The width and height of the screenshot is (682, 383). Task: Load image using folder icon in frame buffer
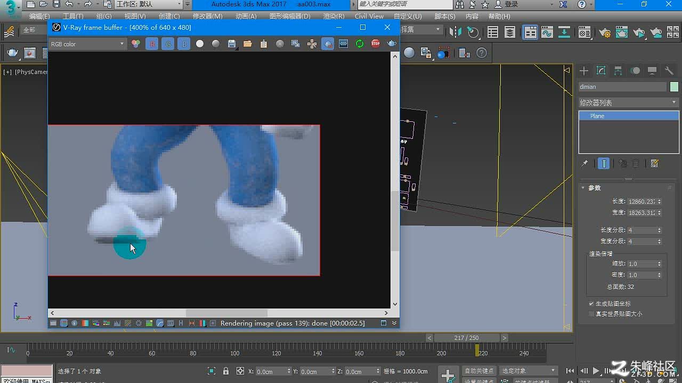(248, 44)
